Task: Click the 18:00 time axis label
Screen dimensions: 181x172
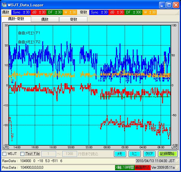Action: [x=53, y=147]
